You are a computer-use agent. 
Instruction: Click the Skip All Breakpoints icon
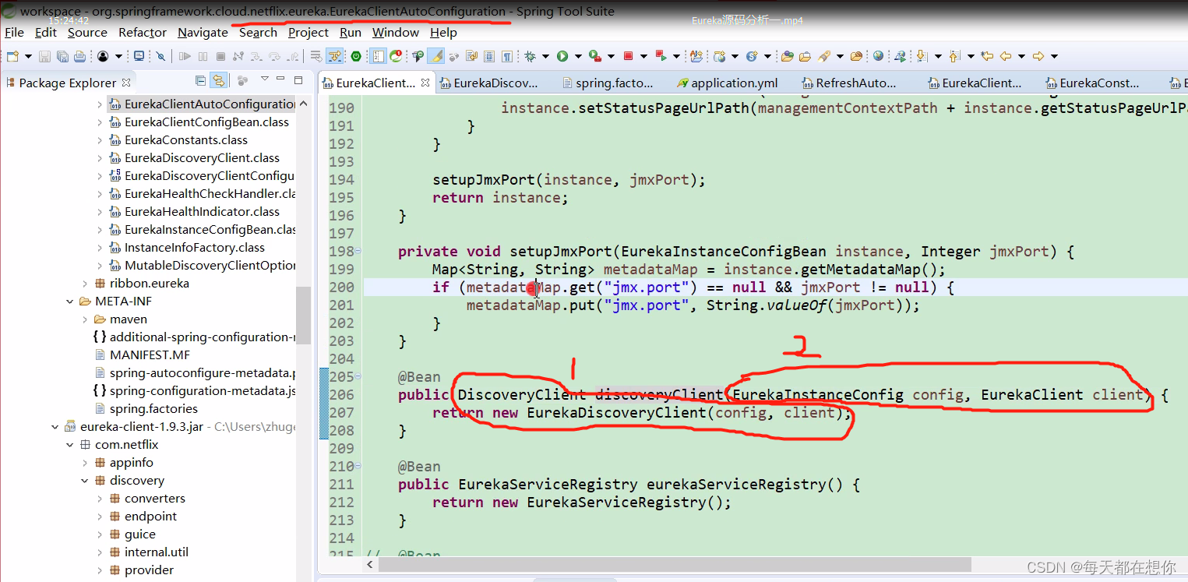pos(160,56)
